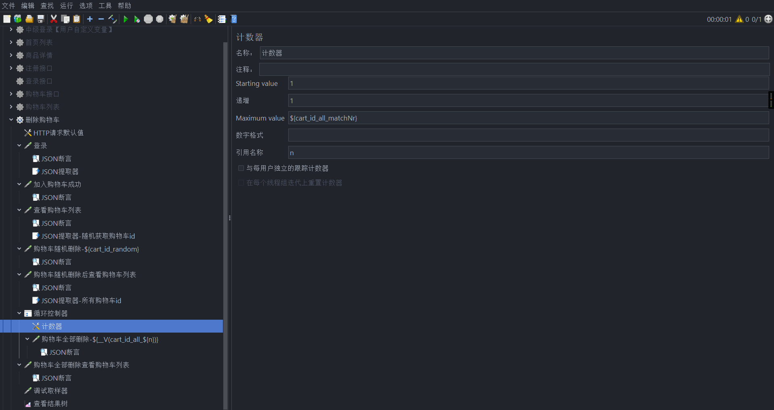The image size is (774, 410).
Task: Open the 帮助 menu
Action: [x=125, y=6]
